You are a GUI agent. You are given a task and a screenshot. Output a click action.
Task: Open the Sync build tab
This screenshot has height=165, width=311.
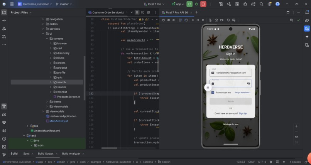tap(26, 153)
